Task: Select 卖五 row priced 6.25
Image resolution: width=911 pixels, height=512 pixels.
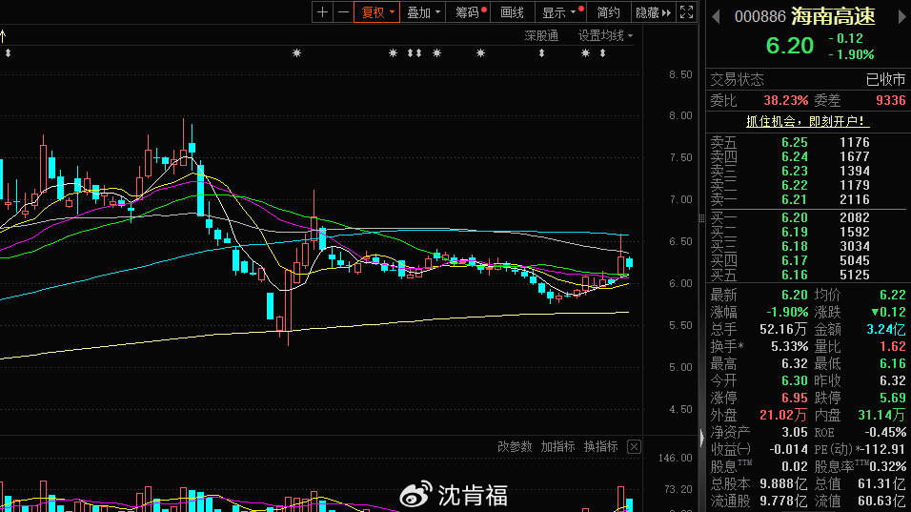Action: pos(808,142)
